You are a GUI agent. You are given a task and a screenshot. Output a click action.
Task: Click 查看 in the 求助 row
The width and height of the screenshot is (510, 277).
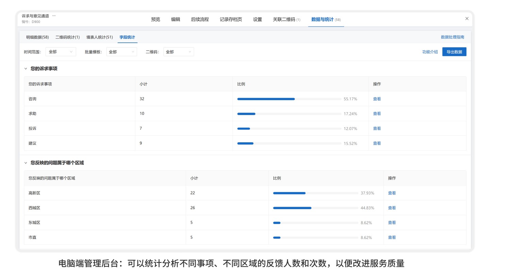coord(377,114)
